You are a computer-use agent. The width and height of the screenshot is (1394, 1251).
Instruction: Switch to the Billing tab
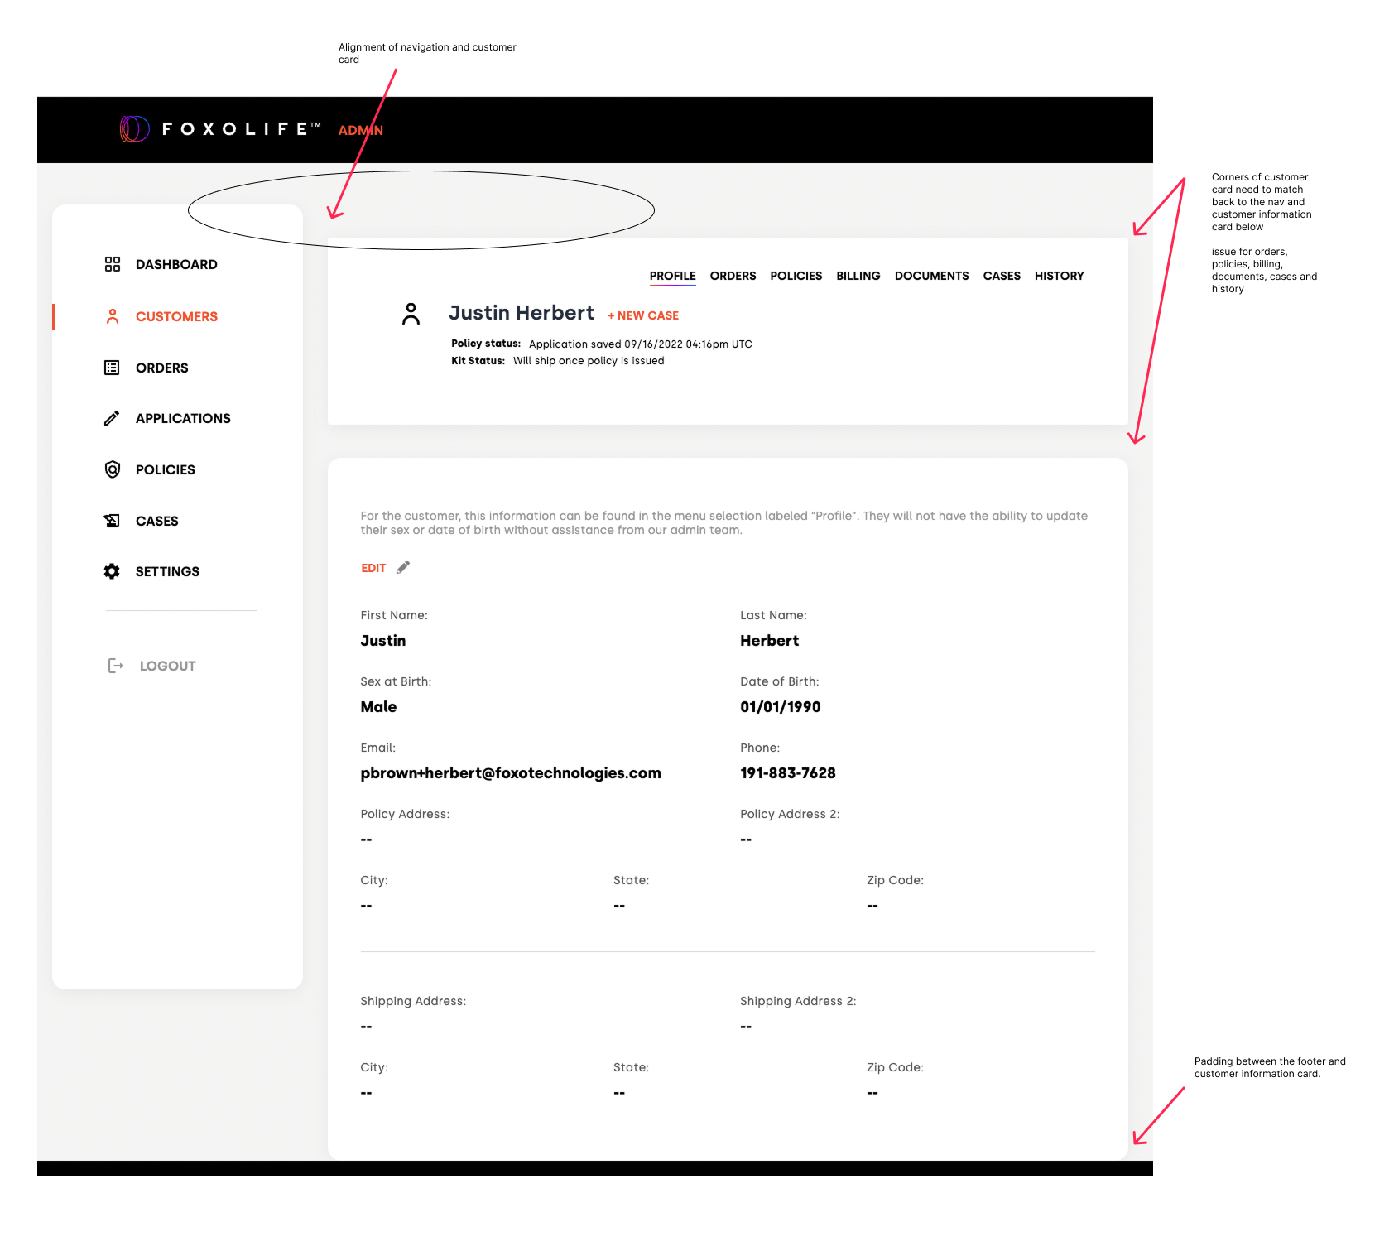coord(858,276)
